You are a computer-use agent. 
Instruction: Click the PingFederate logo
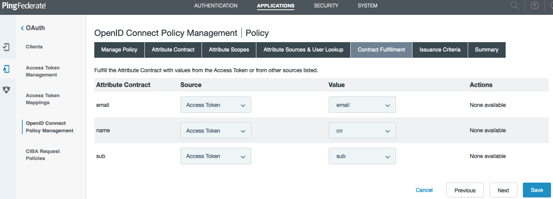click(x=24, y=6)
